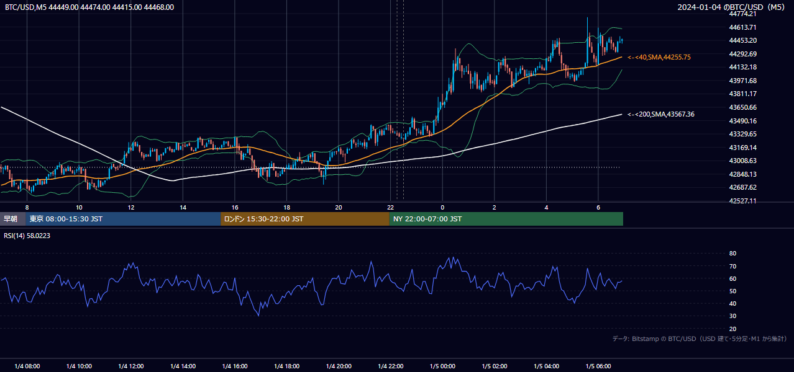This screenshot has height=372, width=794.
Task: Click the 1/5 06:00 bottom time label
Action: [598, 366]
